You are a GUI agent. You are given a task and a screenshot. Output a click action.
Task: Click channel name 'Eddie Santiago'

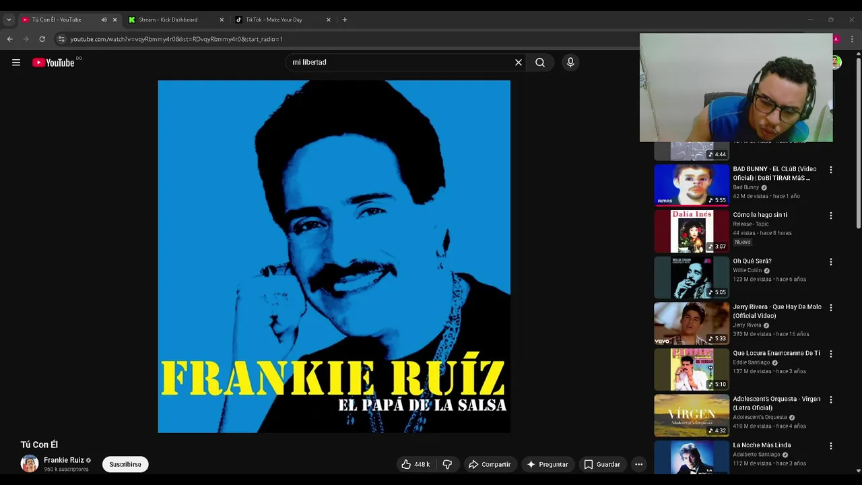tap(751, 362)
